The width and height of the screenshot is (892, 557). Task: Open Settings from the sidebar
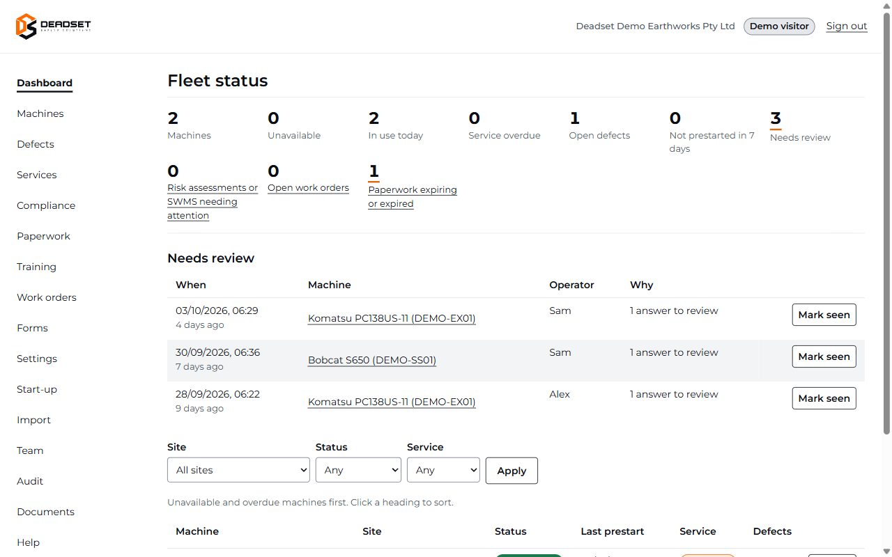[x=37, y=359]
